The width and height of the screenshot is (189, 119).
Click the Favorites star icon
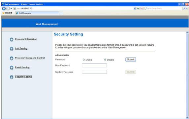(3, 13)
